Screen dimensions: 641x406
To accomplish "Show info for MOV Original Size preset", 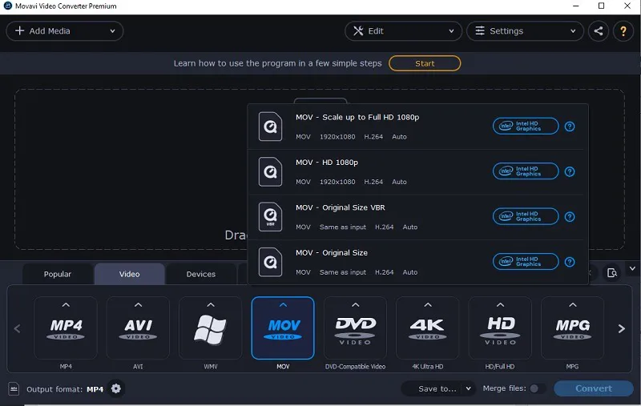I will [570, 262].
